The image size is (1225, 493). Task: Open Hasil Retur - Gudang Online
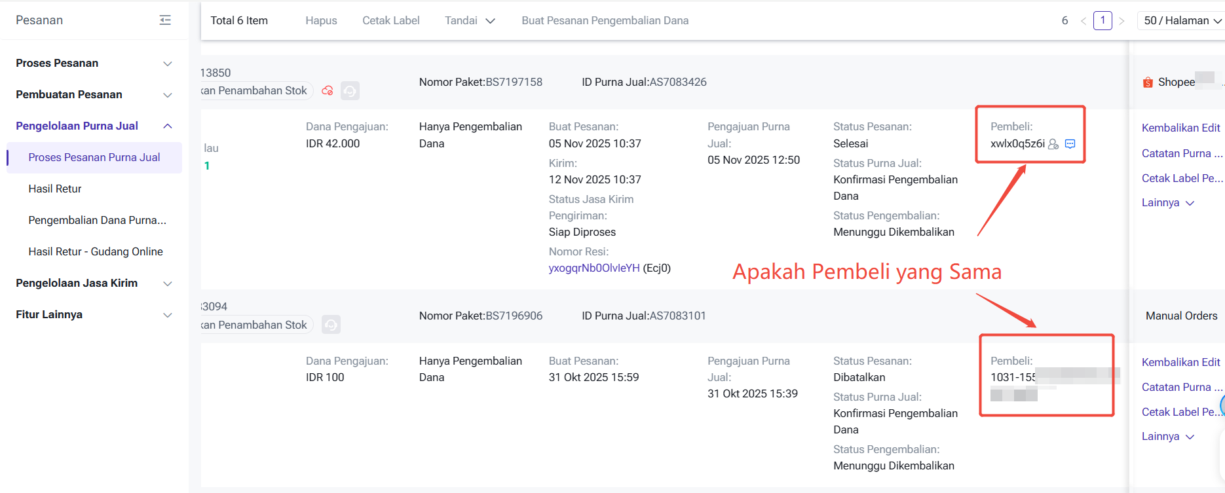(x=96, y=252)
